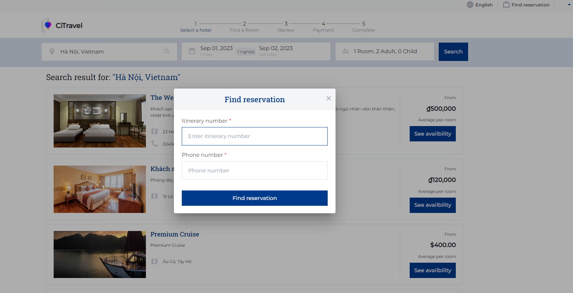
Task: Click the CiTravel logo icon
Action: [47, 26]
